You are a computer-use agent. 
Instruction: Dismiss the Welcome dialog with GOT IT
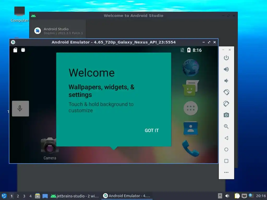[151, 130]
